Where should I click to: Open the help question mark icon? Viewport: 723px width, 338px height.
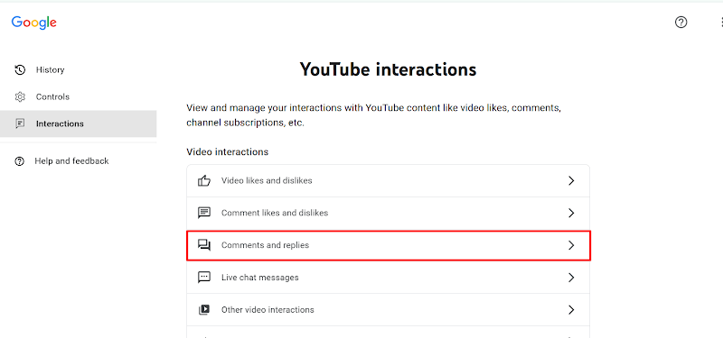[681, 22]
